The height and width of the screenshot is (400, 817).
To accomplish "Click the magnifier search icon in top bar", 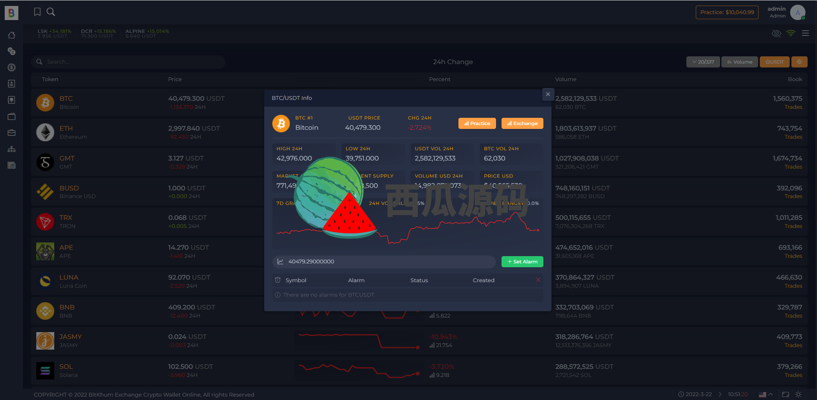I will pos(51,12).
